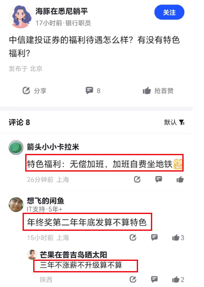Select the 评论 8 section header

[x=19, y=122]
